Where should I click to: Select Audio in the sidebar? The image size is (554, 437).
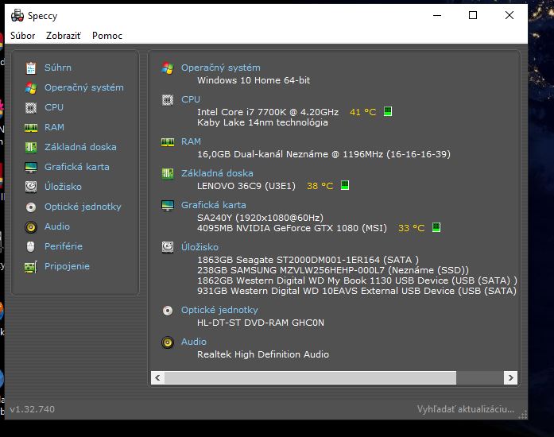[x=57, y=226]
